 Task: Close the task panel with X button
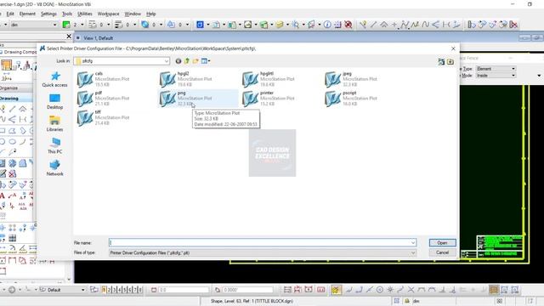click(x=69, y=36)
